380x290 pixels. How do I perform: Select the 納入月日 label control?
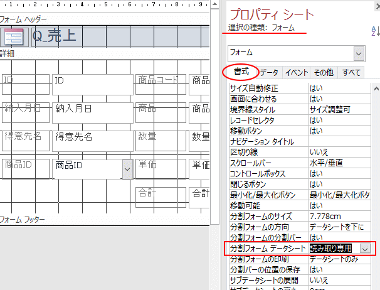point(26,112)
